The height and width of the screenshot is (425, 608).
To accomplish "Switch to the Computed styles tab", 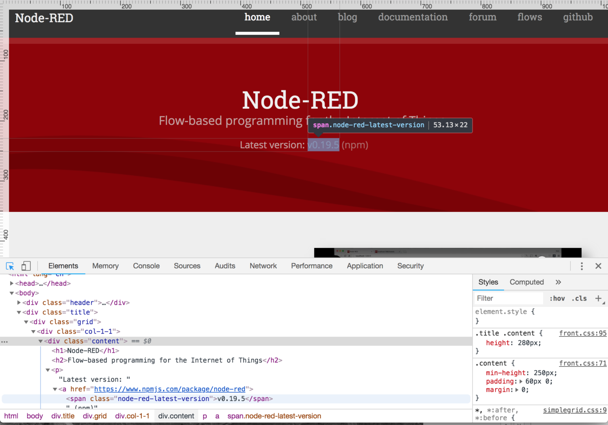I will coord(526,282).
